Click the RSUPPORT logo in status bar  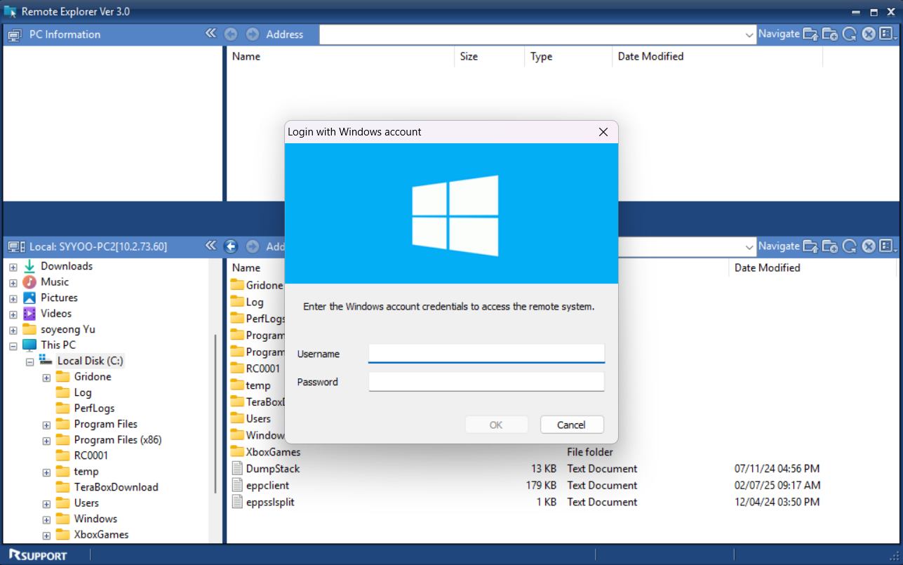tap(38, 555)
